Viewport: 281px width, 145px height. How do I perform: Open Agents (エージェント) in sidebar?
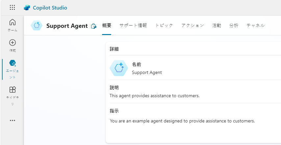pyautogui.click(x=13, y=63)
